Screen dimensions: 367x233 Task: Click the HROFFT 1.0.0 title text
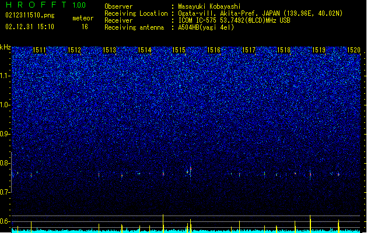click(x=46, y=5)
